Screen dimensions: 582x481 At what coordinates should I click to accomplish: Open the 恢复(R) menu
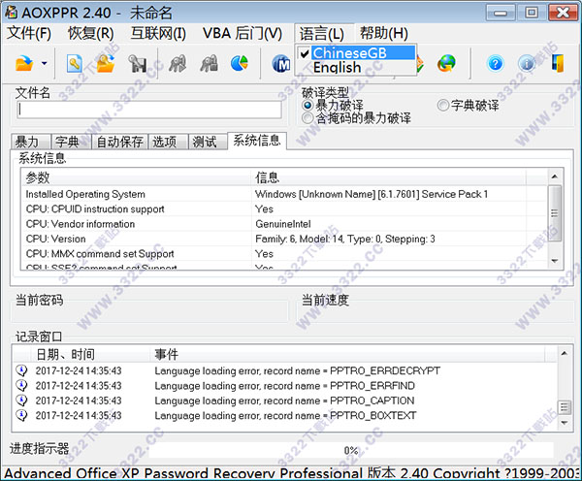click(90, 33)
